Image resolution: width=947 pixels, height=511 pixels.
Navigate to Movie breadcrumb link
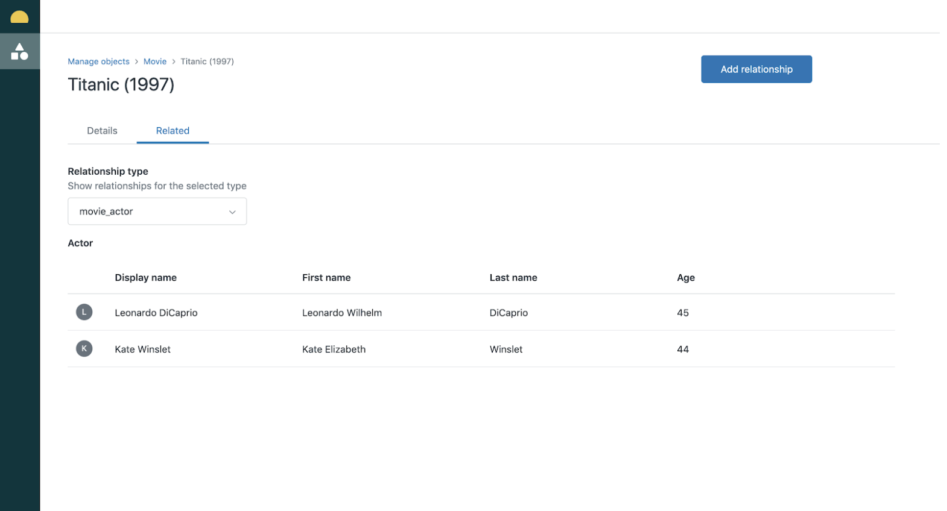pyautogui.click(x=155, y=61)
